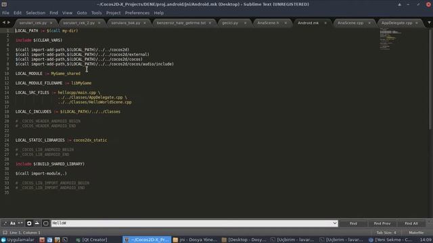The width and height of the screenshot is (433, 243).
Task: Click 'Line 1, Column 1' status text
Action: pos(25,233)
